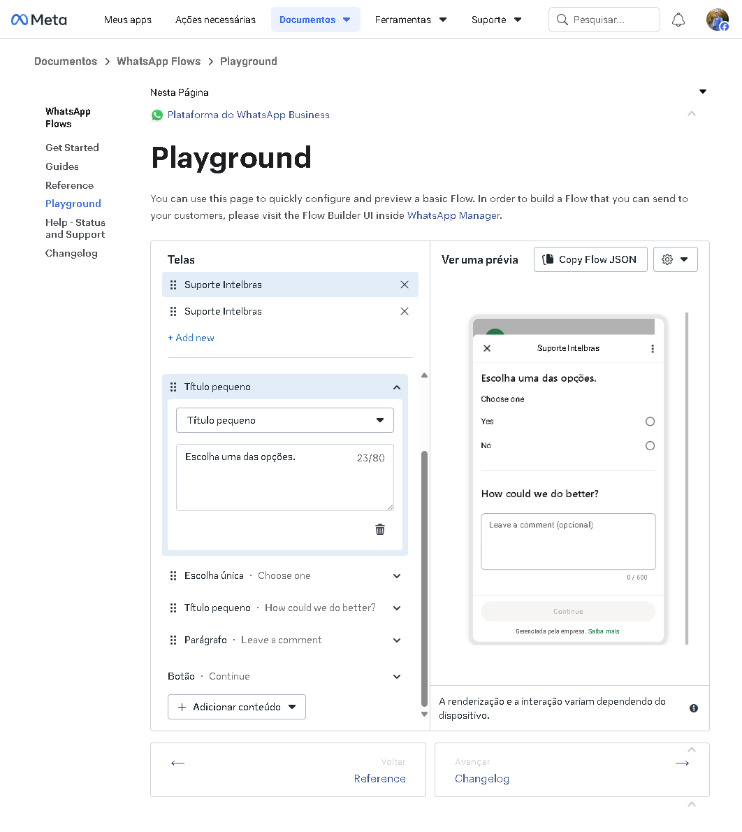This screenshot has height=832, width=742.
Task: Expand the Escolha única Choose one row
Action: [396, 576]
